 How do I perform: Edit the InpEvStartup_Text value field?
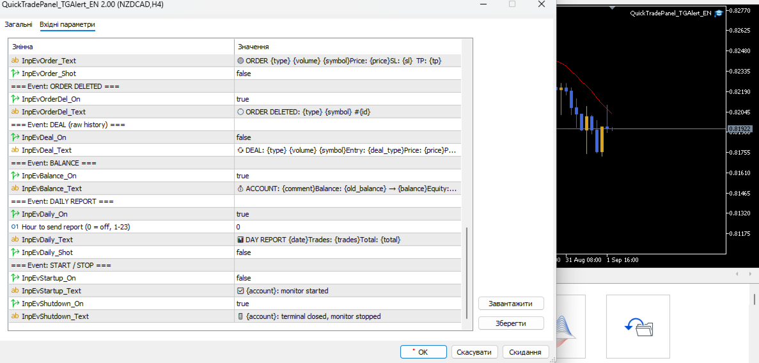pyautogui.click(x=348, y=291)
